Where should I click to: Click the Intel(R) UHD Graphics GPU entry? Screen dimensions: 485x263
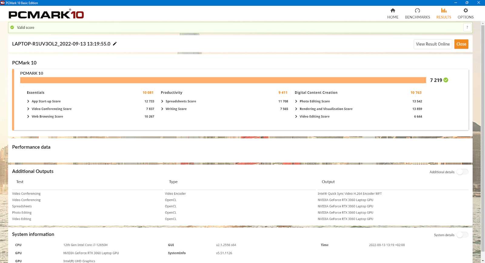[79, 261]
